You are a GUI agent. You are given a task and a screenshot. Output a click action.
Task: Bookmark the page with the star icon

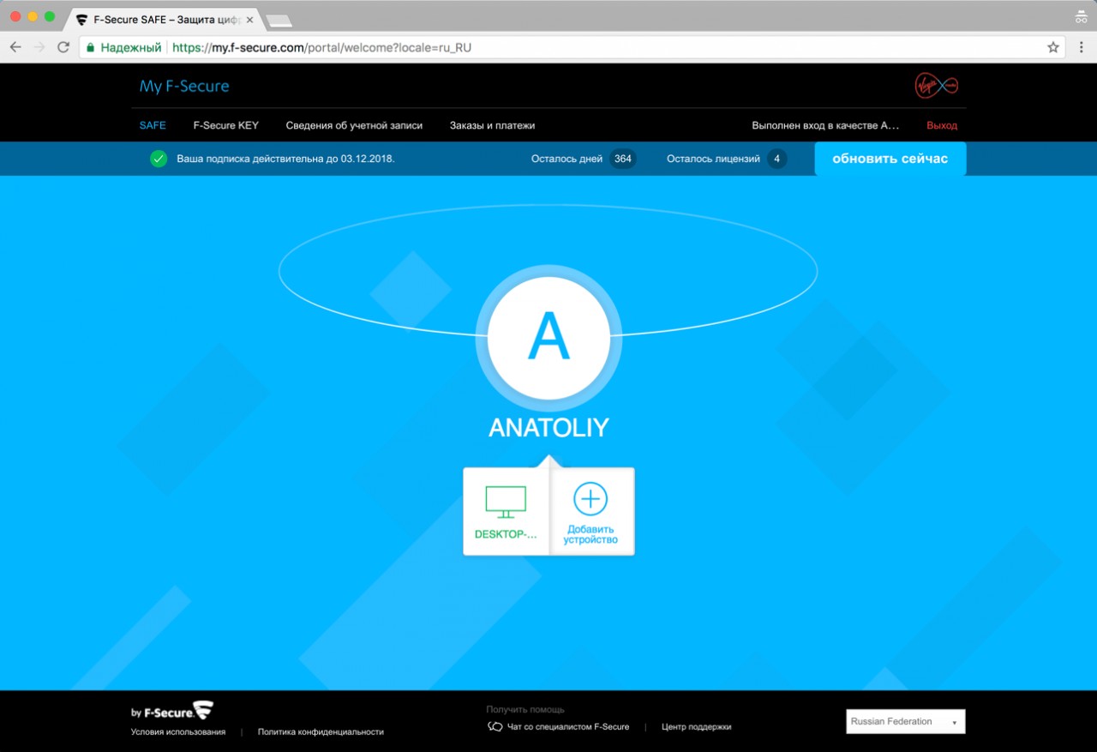pos(1053,47)
